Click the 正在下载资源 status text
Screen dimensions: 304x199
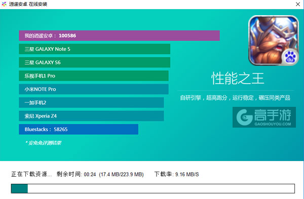point(31,174)
